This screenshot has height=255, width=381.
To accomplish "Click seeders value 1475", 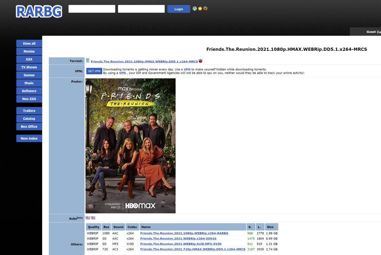I will 251,238.
